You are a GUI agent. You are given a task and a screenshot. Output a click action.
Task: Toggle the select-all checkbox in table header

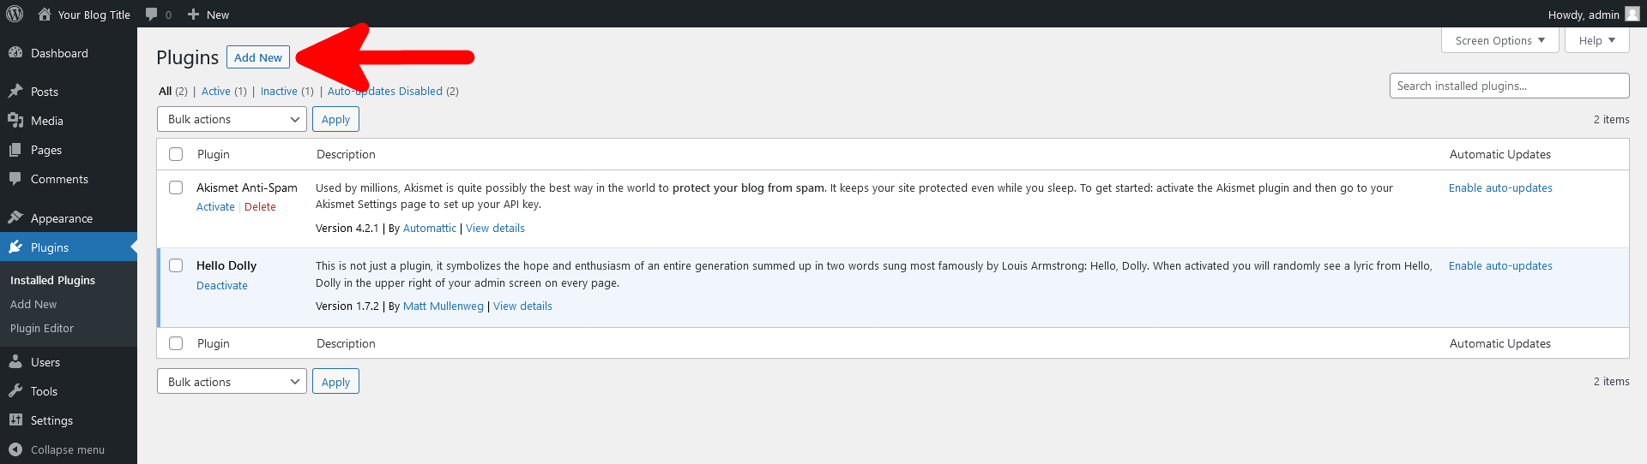(176, 154)
